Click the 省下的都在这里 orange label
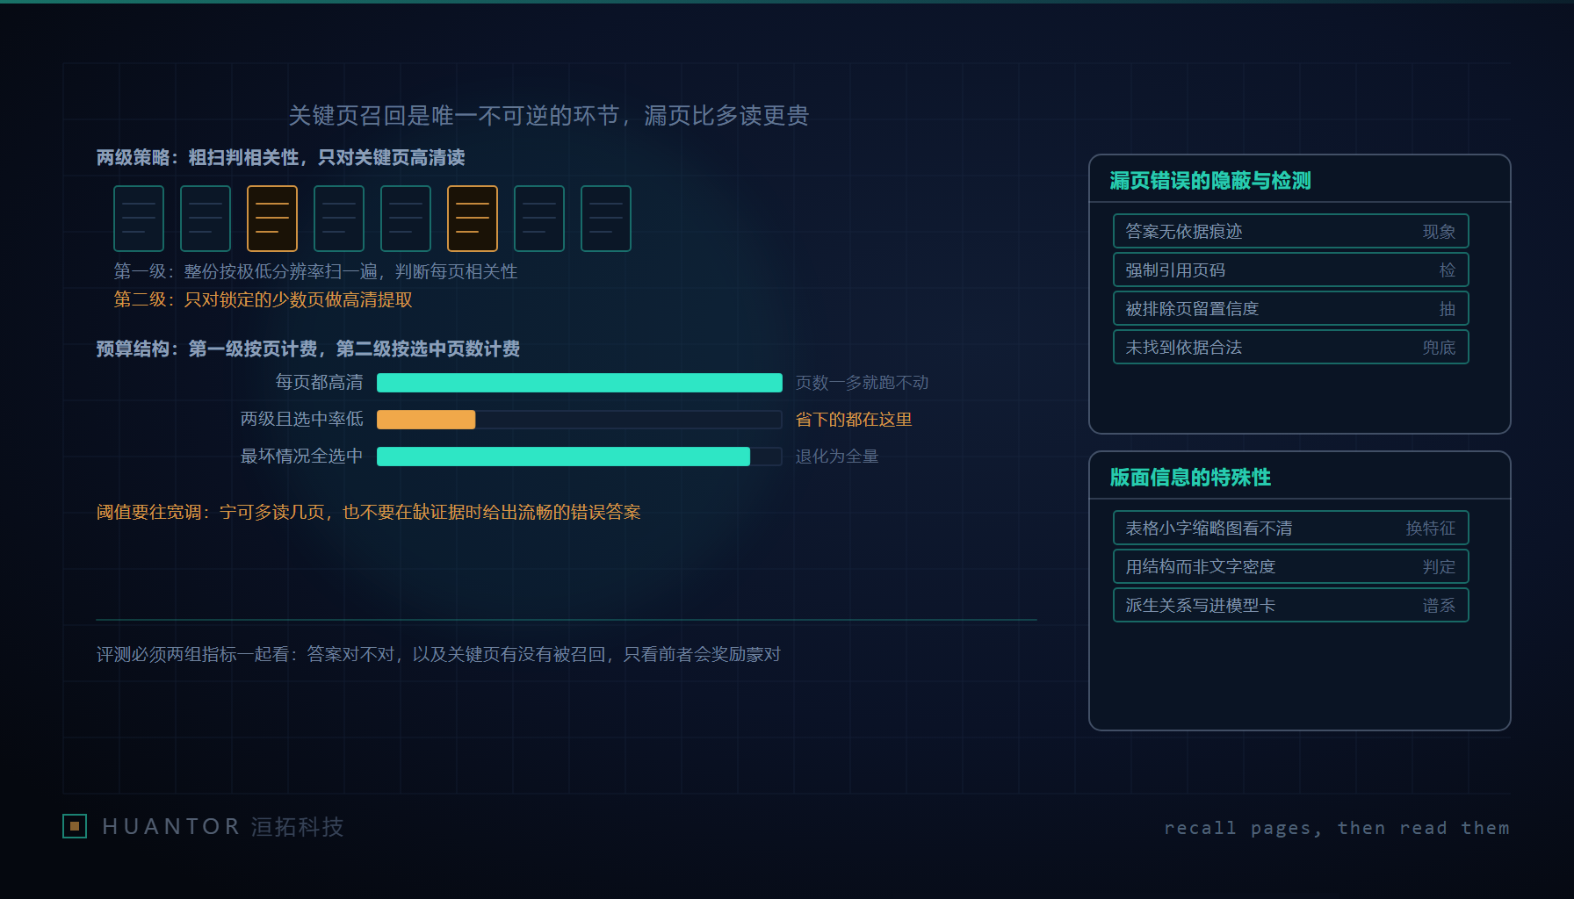 point(854,420)
